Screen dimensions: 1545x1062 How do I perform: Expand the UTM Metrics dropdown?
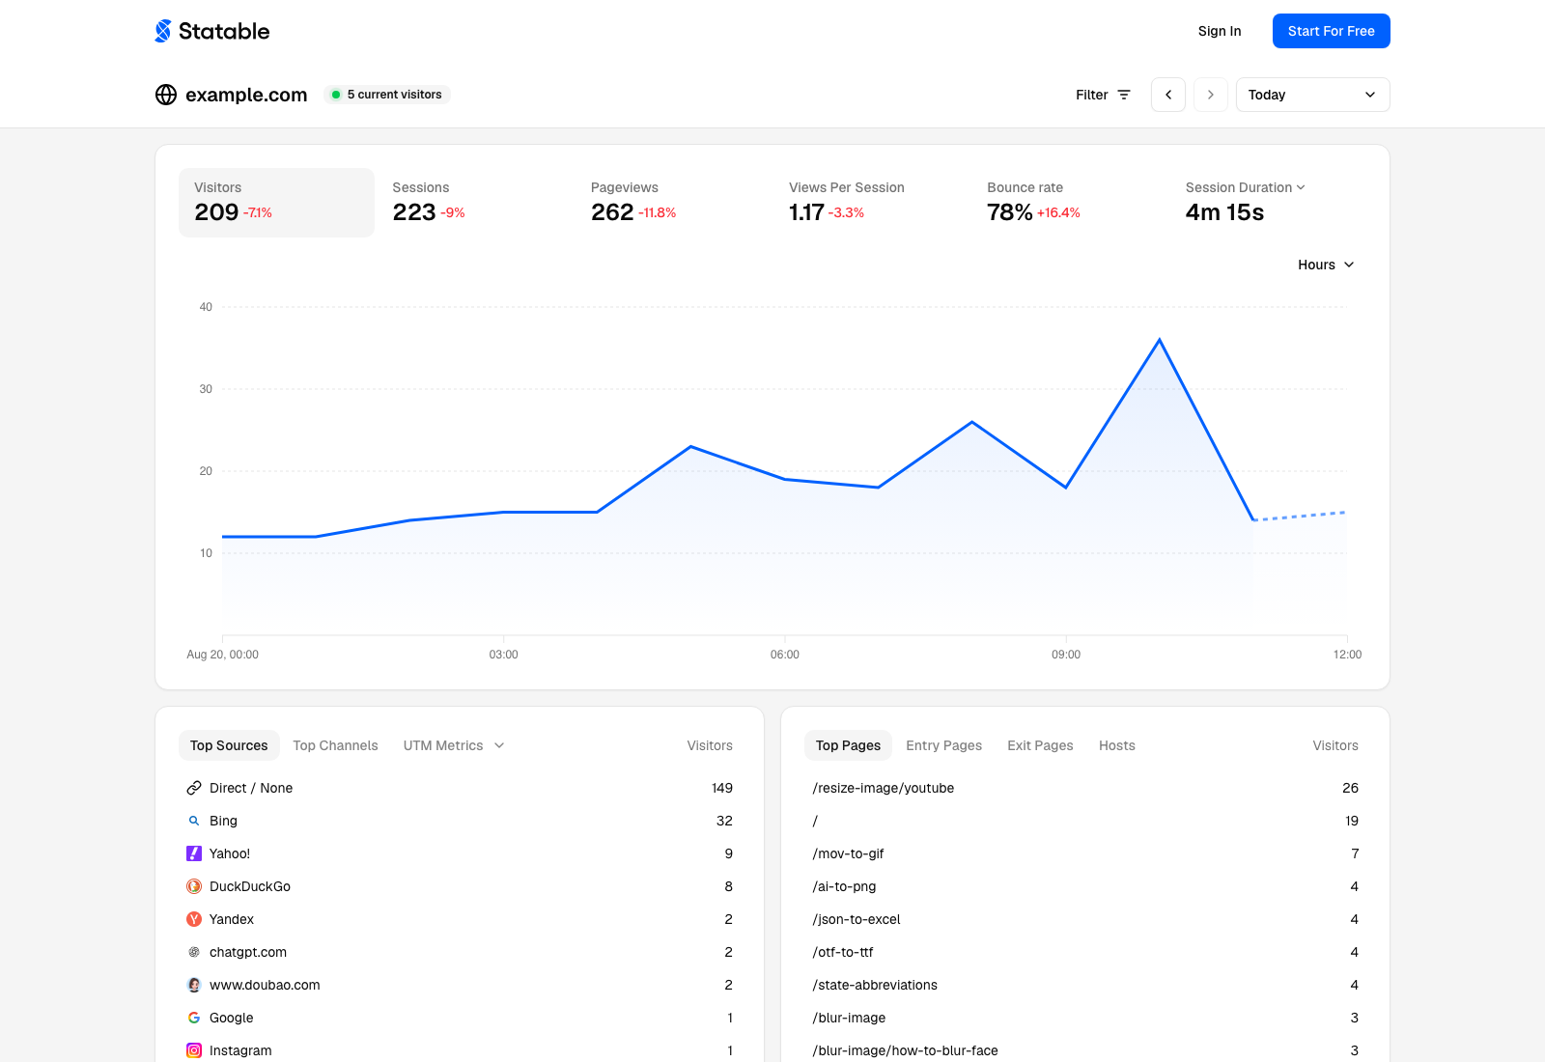(454, 745)
